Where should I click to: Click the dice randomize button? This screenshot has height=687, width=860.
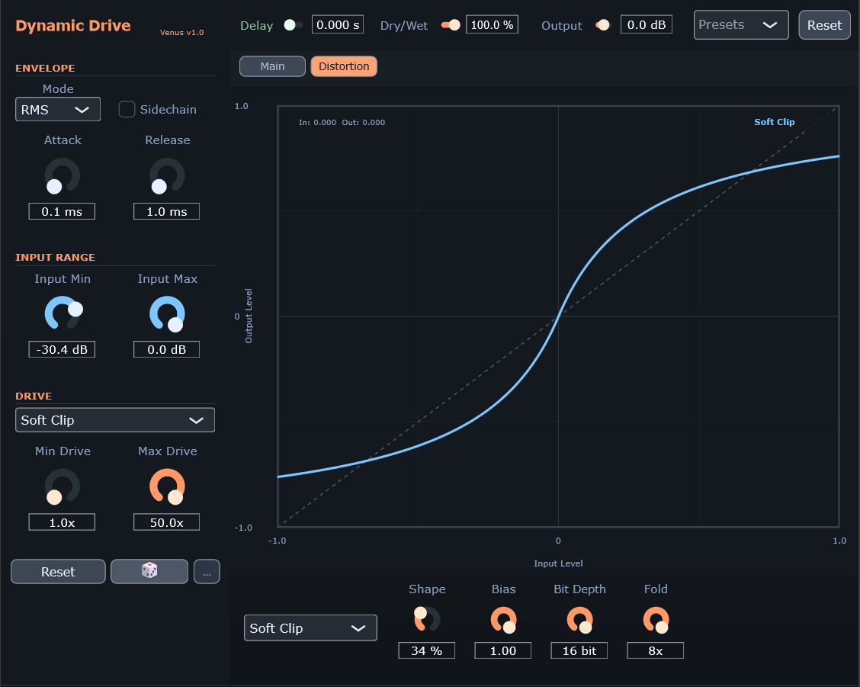coord(149,571)
